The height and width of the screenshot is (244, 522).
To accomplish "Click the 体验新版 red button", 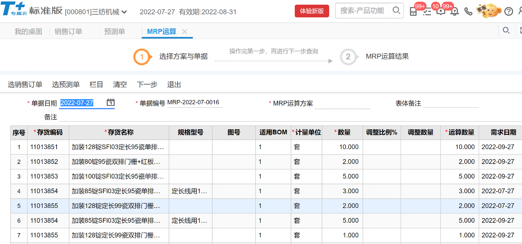I will point(312,11).
